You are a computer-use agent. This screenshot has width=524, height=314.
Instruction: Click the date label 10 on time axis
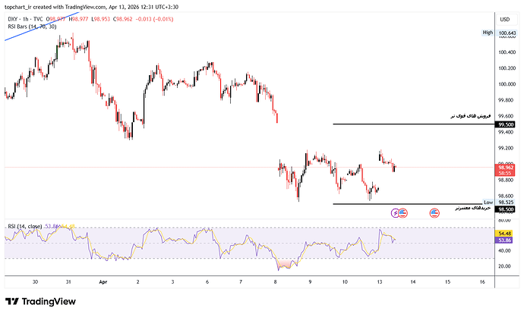pyautogui.click(x=345, y=282)
